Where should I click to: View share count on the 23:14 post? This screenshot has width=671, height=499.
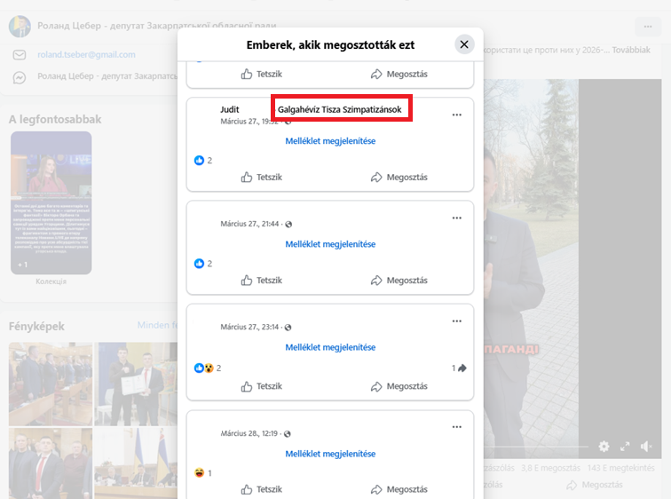pyautogui.click(x=459, y=368)
